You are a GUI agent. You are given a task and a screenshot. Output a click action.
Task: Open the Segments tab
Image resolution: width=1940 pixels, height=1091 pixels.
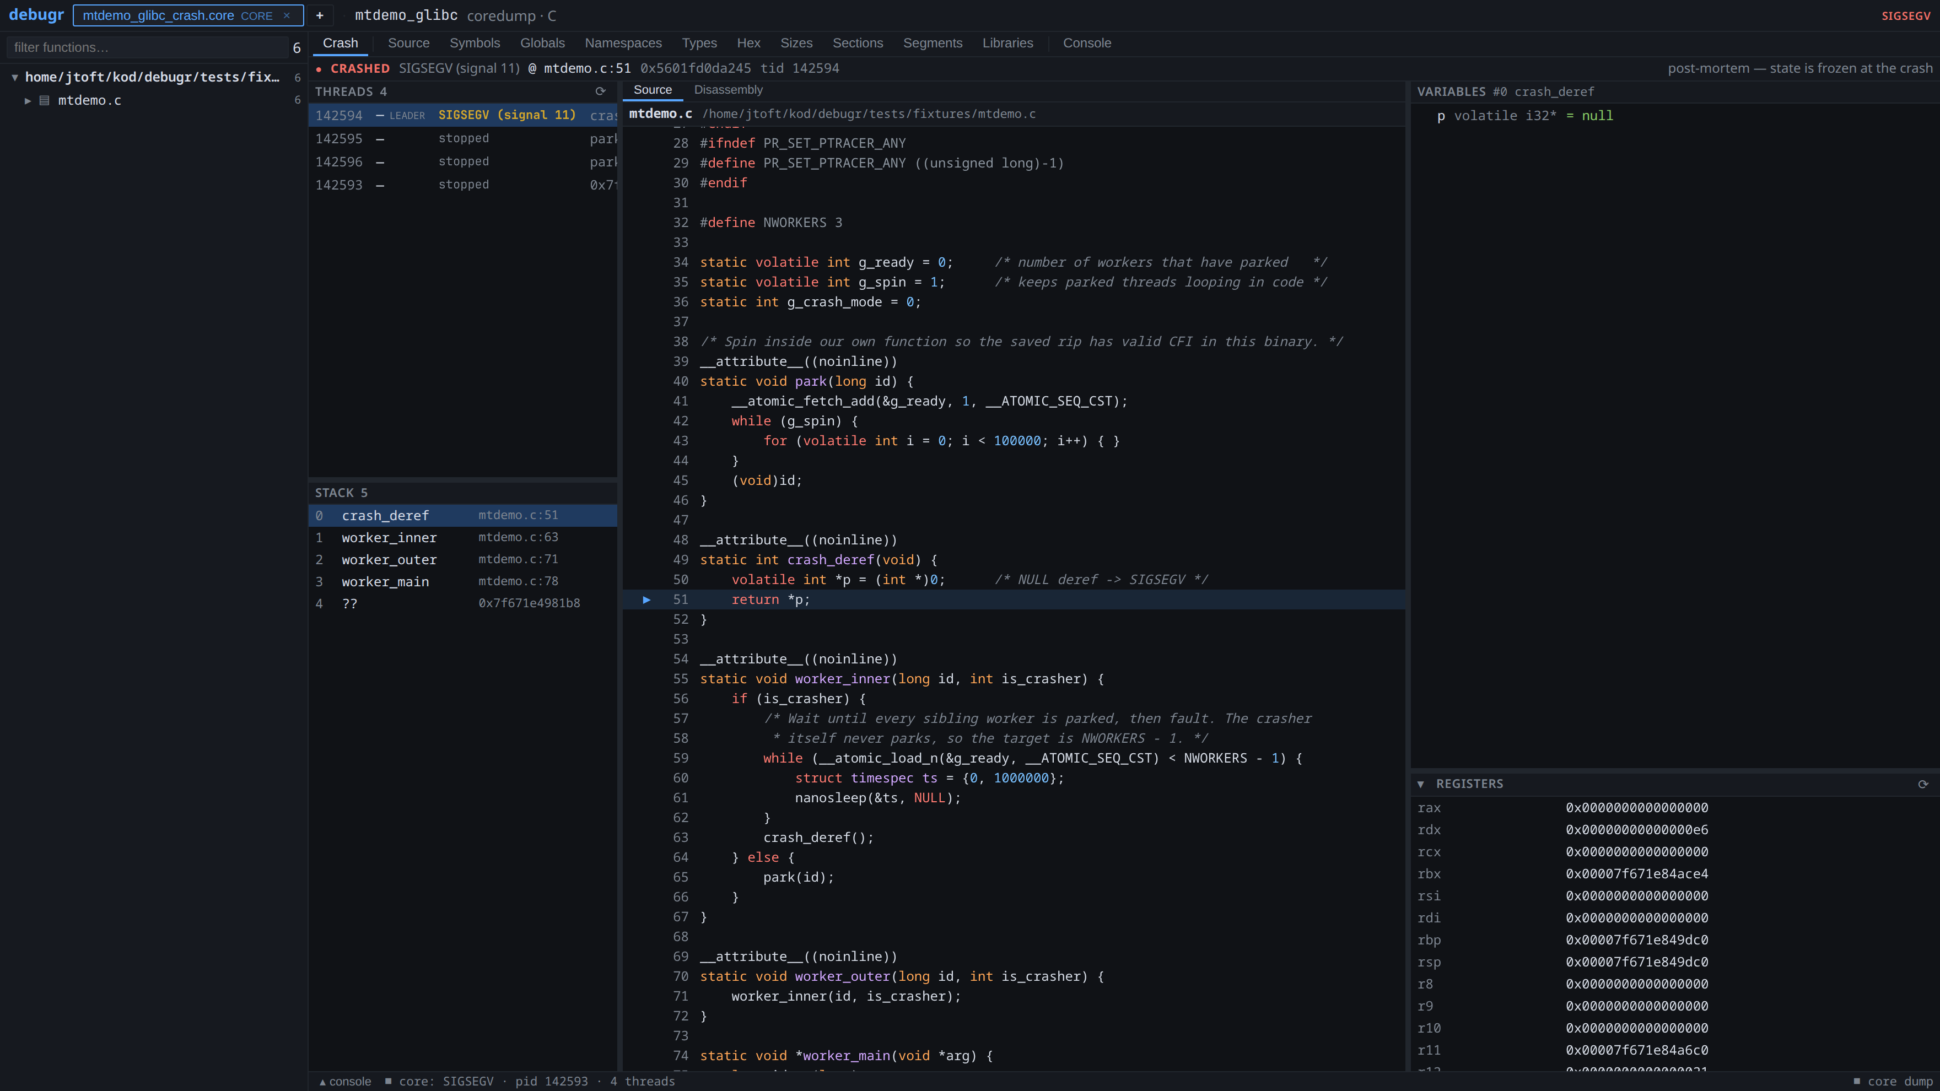933,43
